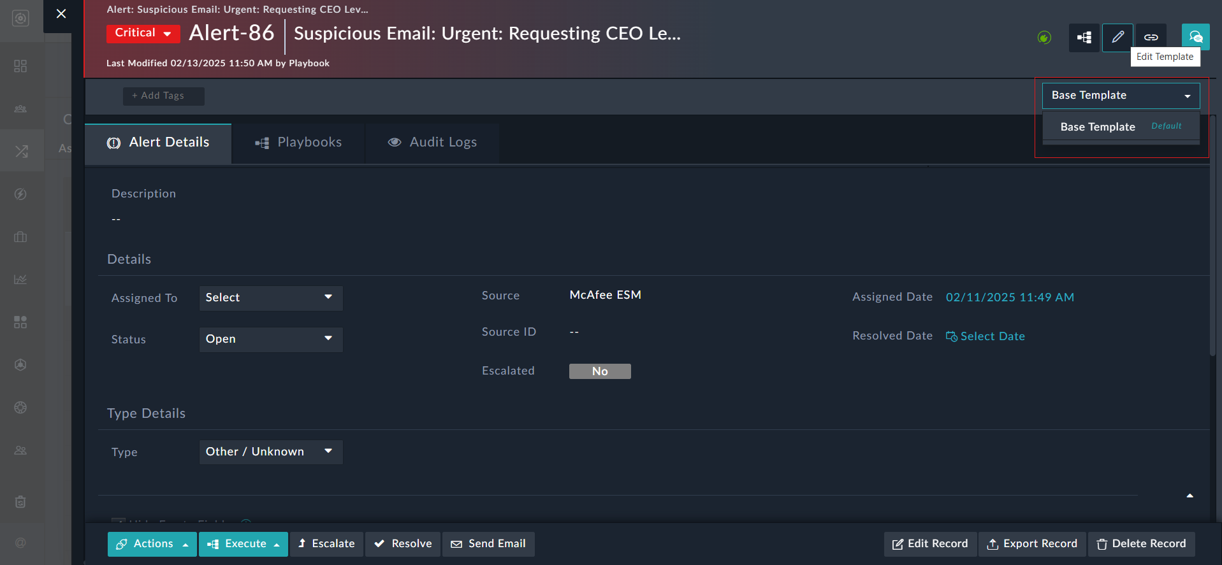Expand the Base Template selector
Viewport: 1222px width, 565px height.
click(1121, 96)
